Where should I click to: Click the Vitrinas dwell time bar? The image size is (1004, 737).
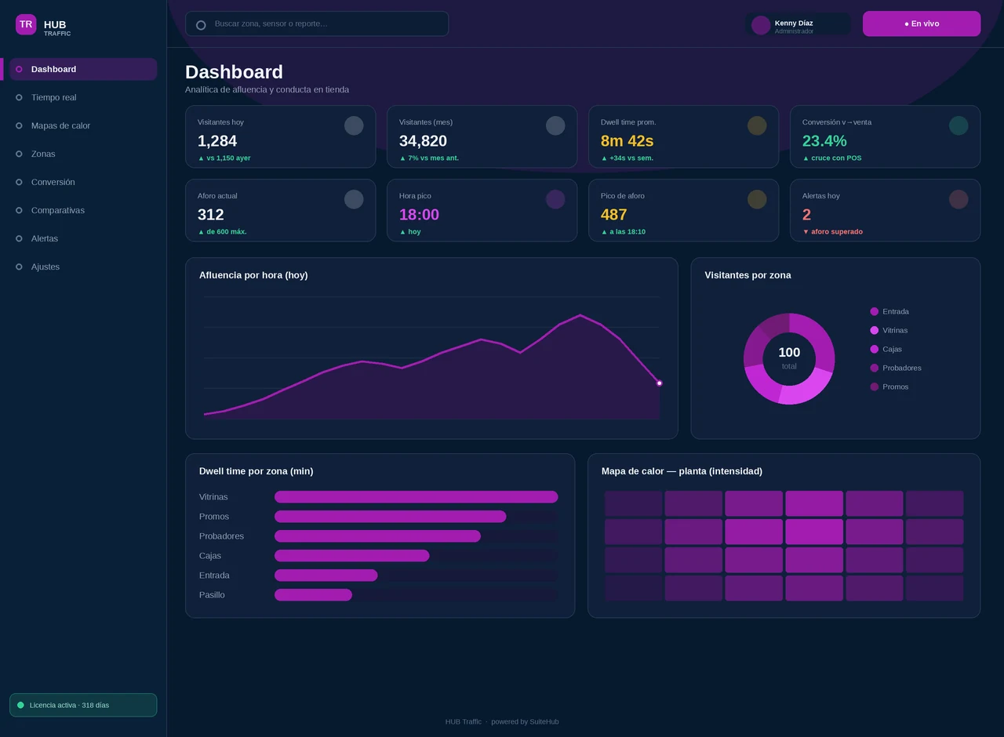click(417, 497)
